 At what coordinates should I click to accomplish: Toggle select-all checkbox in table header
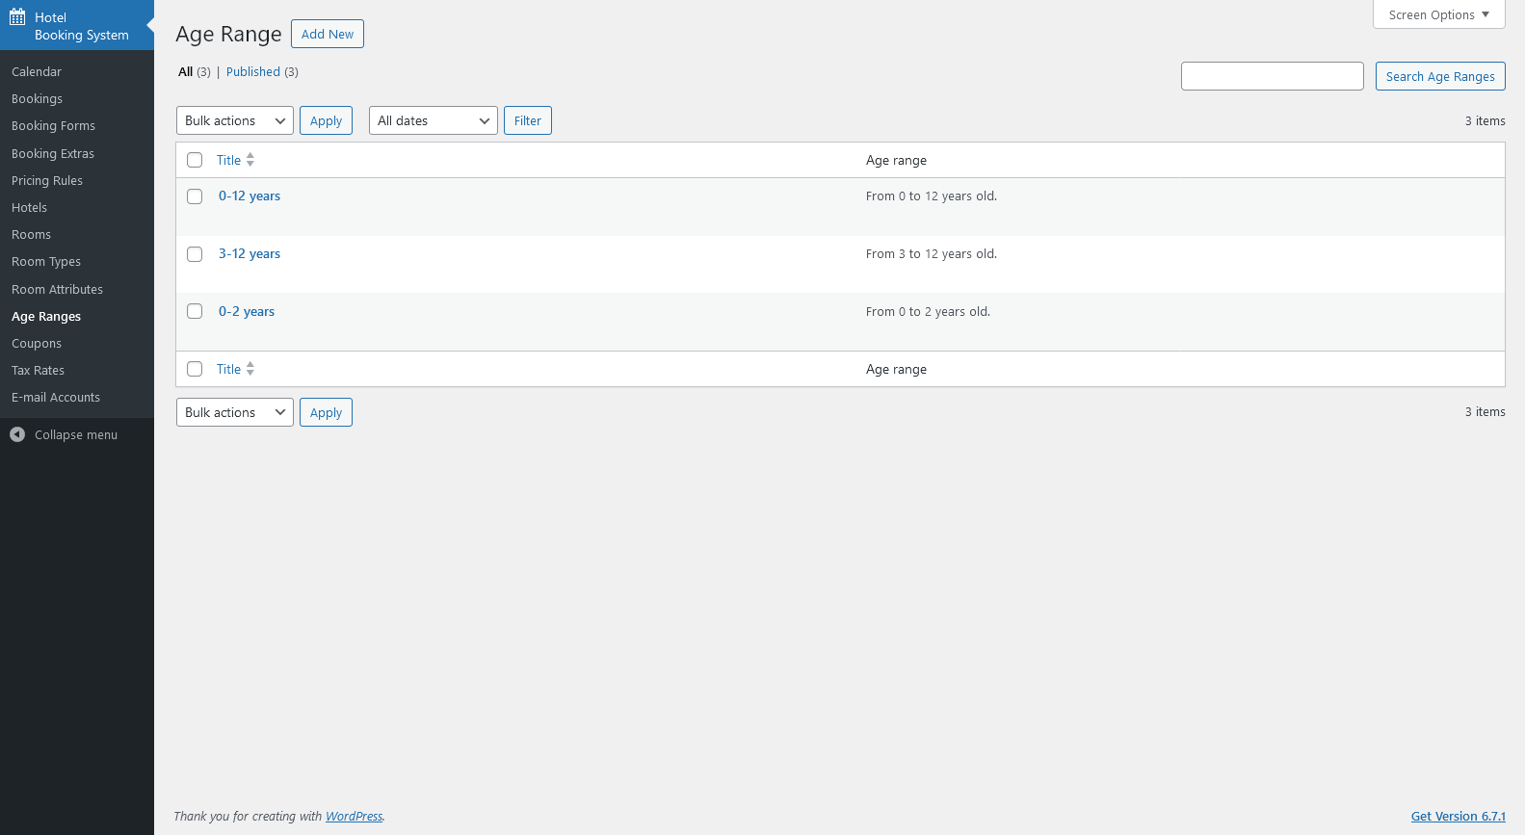coord(195,160)
